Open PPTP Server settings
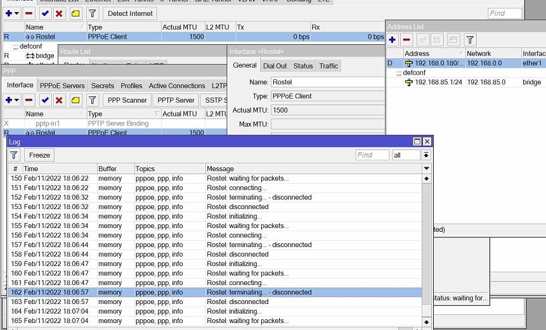The height and width of the screenshot is (330, 546). [176, 100]
